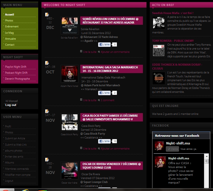Image resolution: width=213 pixels, height=191 pixels.
Task: Click Lire la suite for Salsa Gala
Action: coord(90,100)
